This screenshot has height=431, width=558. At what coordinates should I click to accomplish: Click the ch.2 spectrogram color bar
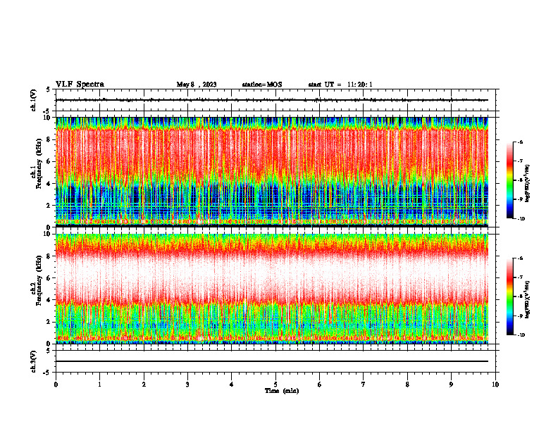[509, 296]
